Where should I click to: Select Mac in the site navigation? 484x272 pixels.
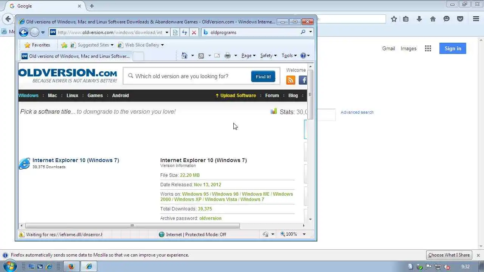[53, 96]
